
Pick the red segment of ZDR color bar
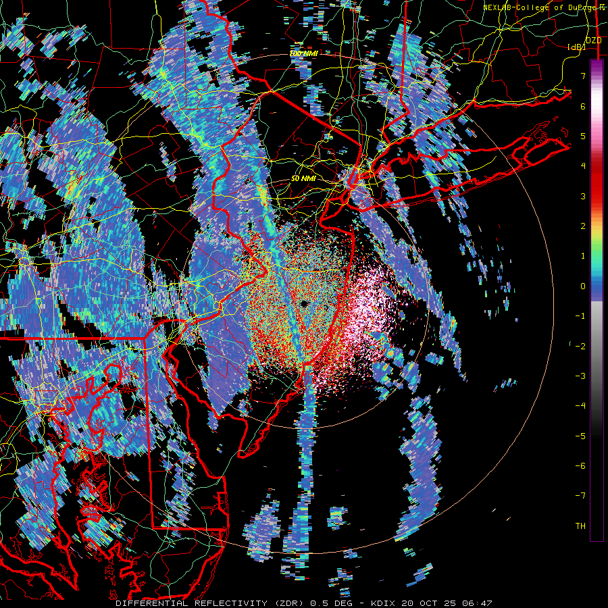coord(597,182)
